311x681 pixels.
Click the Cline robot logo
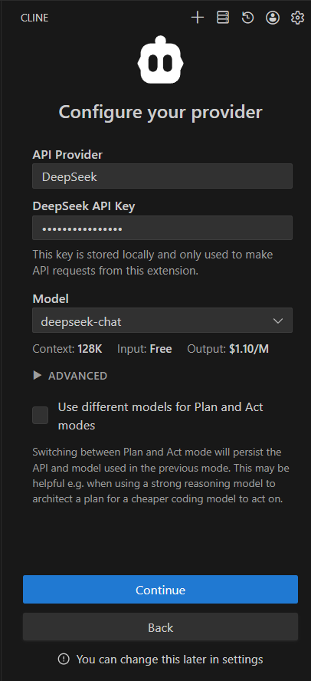[x=161, y=60]
